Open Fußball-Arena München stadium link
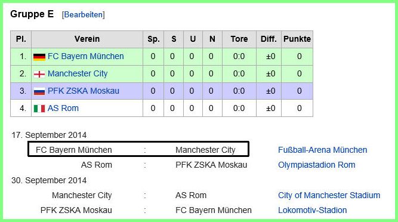The image size is (398, 222). click(323, 150)
